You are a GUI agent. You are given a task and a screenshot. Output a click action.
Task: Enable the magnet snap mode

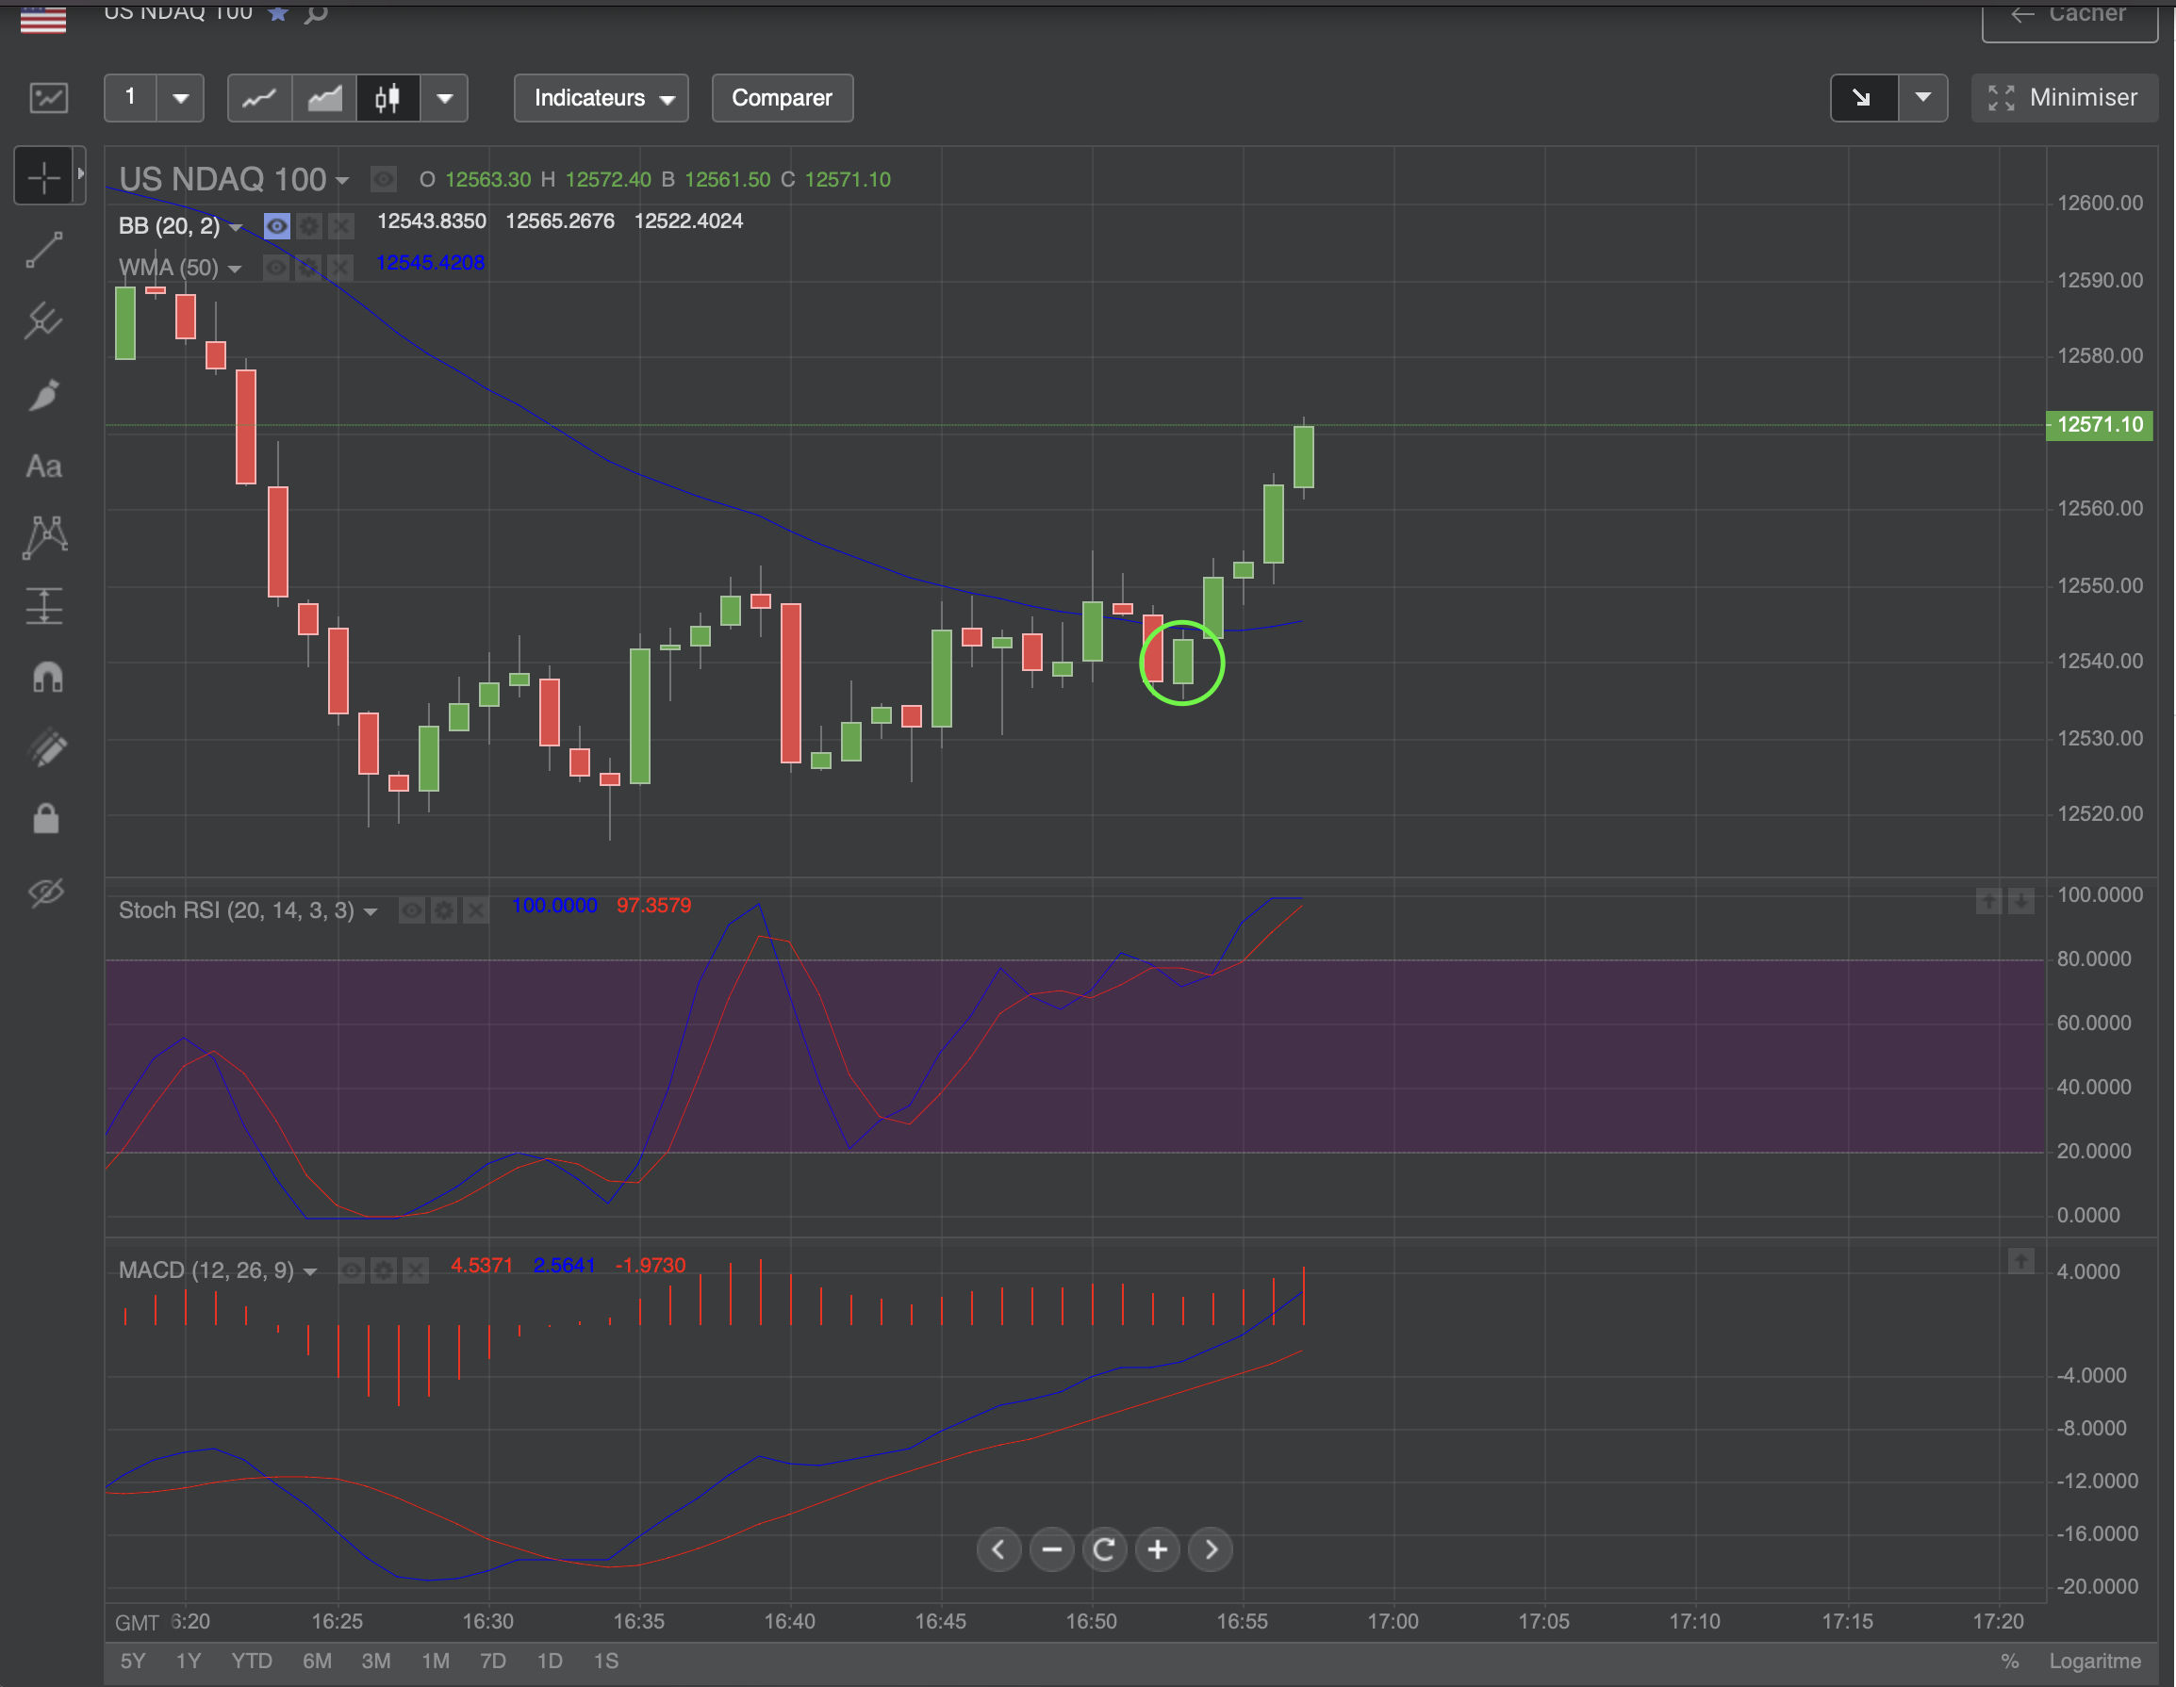coord(47,678)
